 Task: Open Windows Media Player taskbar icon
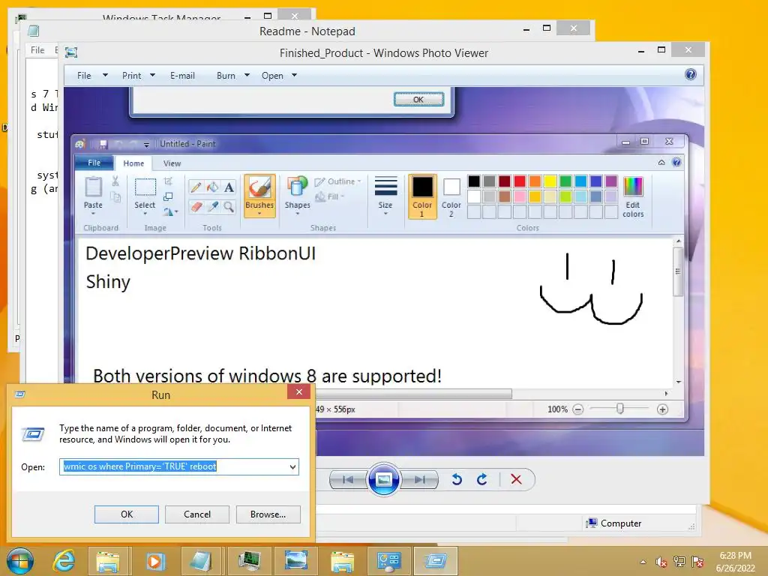tap(155, 561)
